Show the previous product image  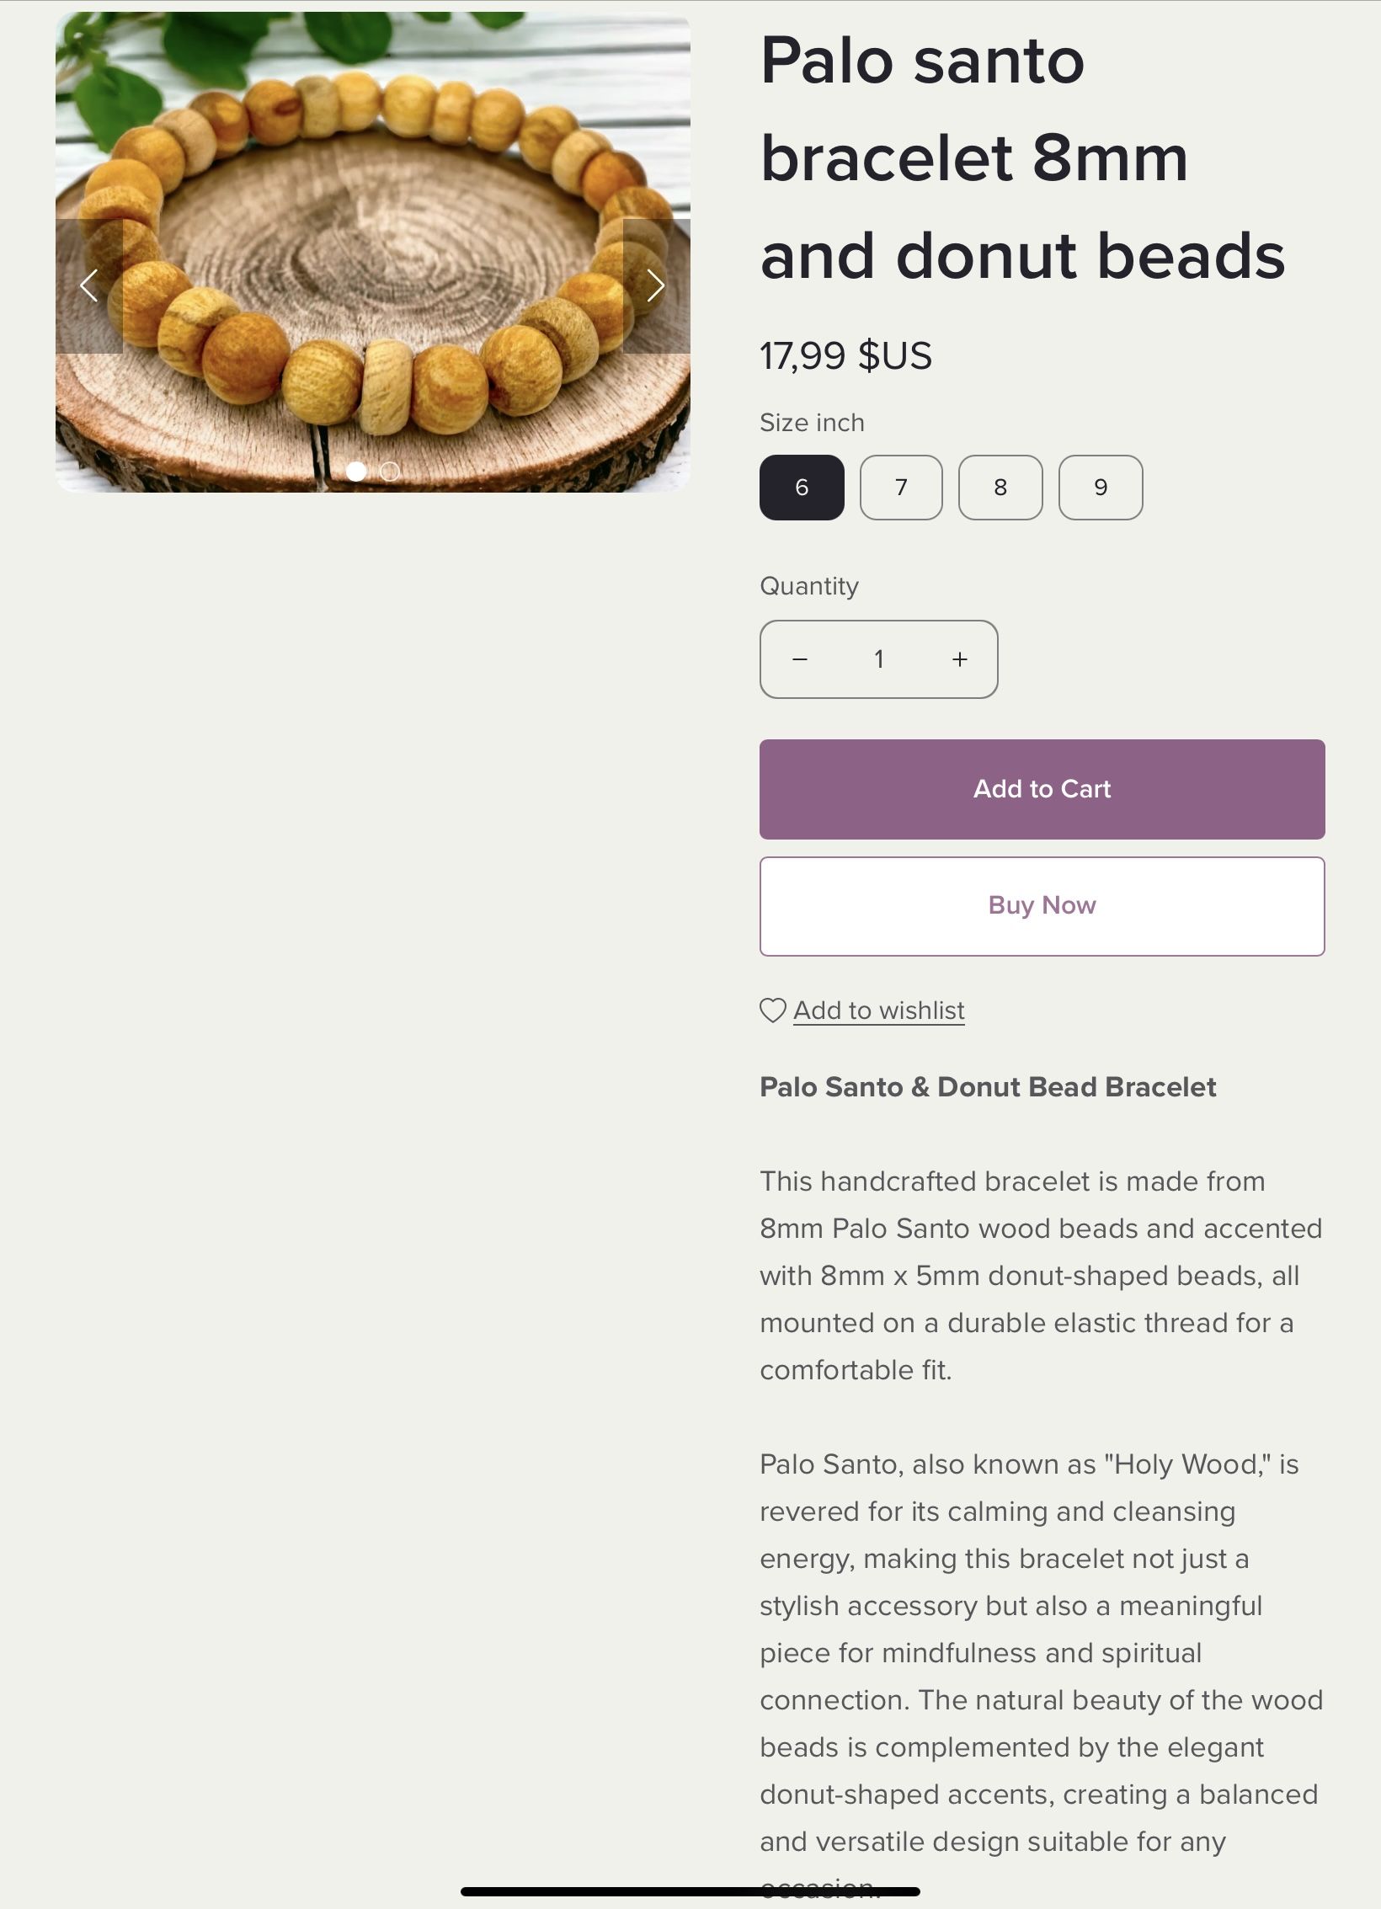[x=89, y=286]
